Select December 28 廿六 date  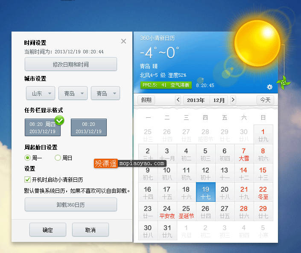(244, 211)
